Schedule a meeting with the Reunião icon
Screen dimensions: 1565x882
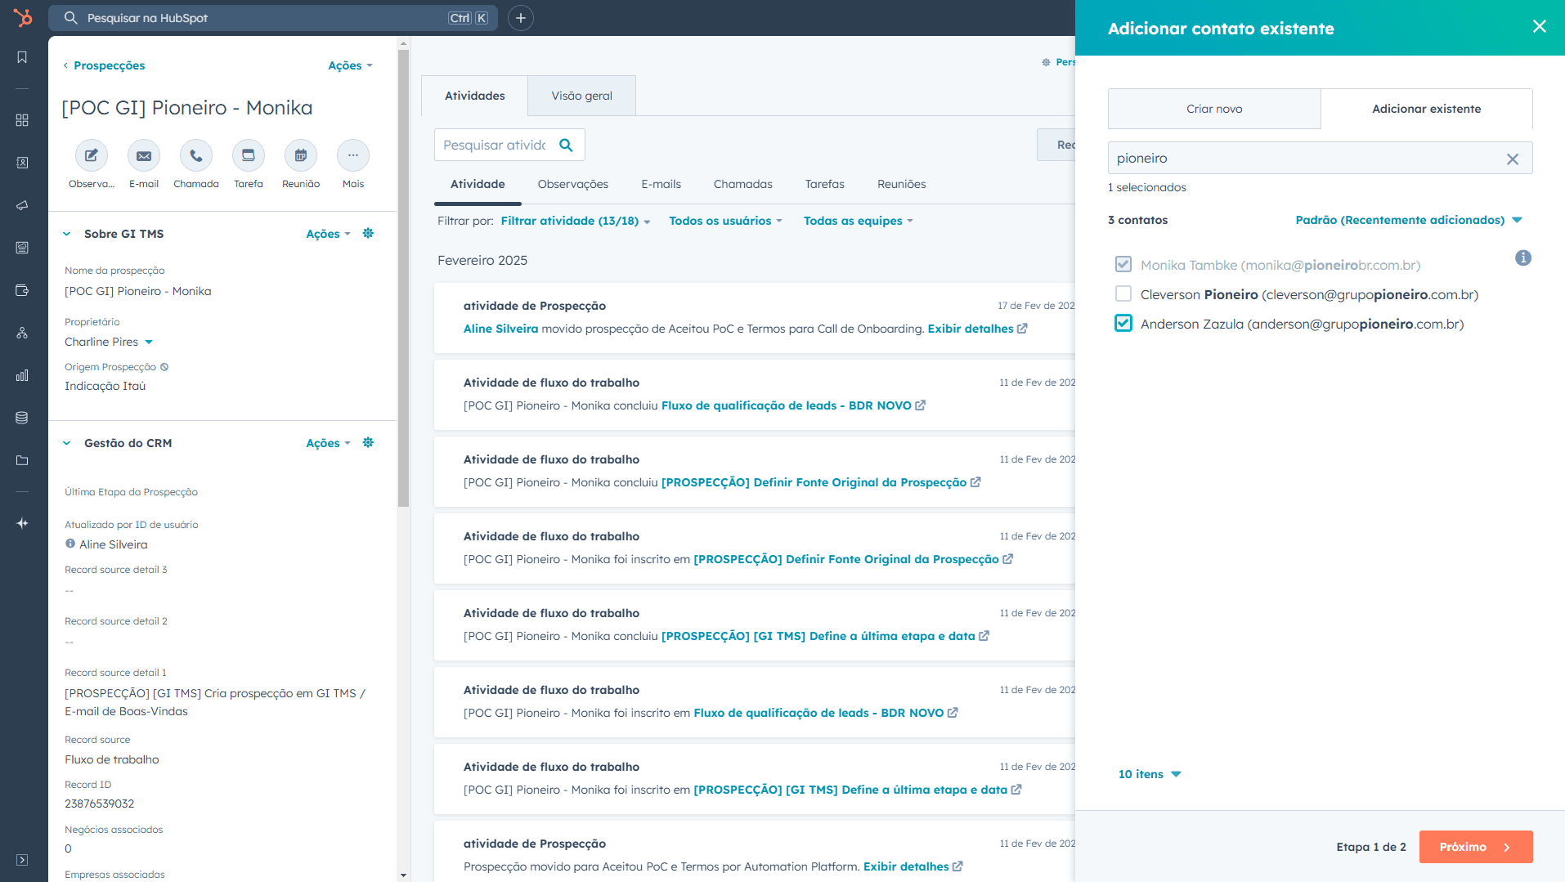click(x=301, y=155)
